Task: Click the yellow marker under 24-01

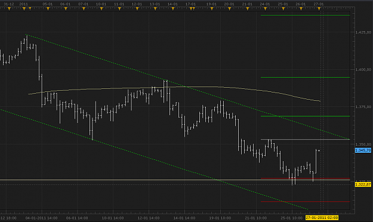Action: coord(265,9)
